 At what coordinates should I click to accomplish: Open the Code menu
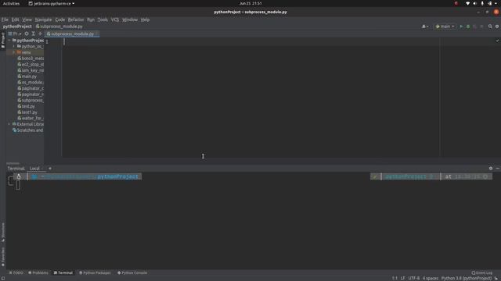(59, 20)
